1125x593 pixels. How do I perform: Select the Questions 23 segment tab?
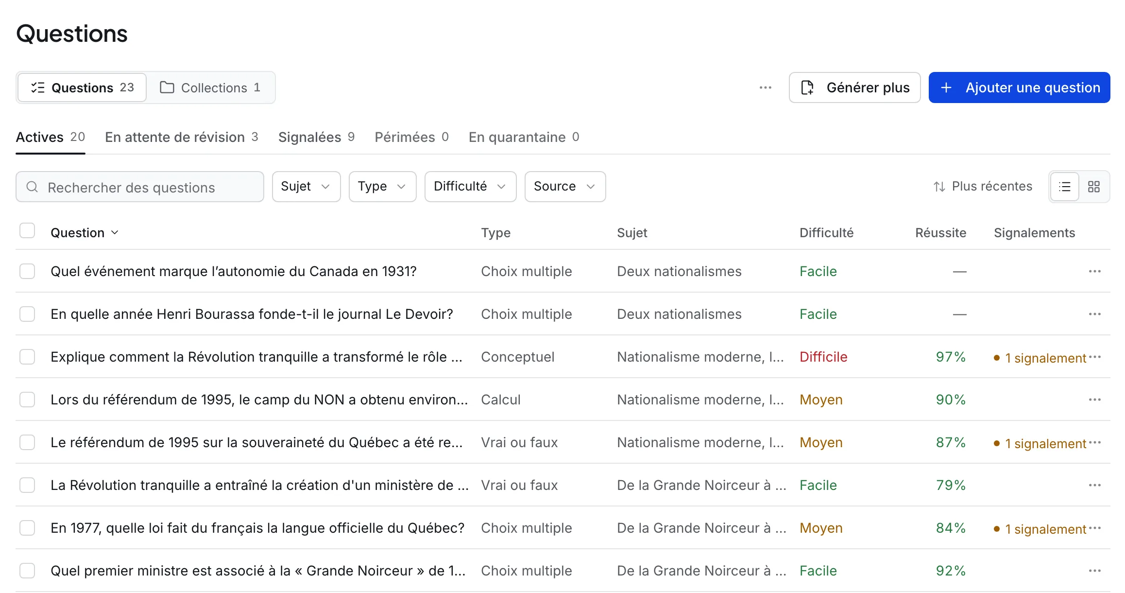click(82, 87)
